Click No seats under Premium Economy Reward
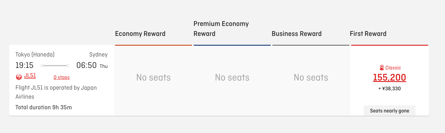 232,77
